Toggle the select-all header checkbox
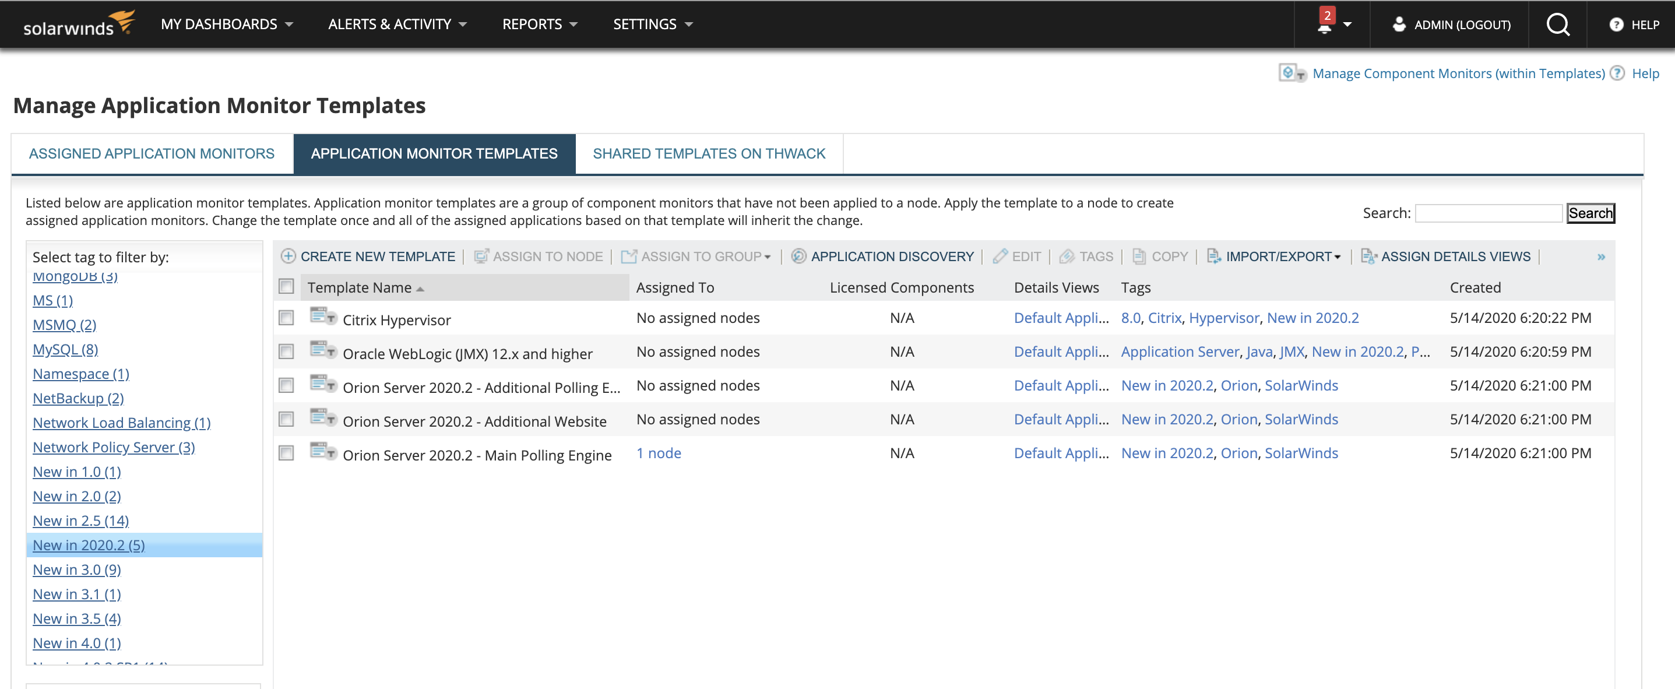Viewport: 1675px width, 689px height. coord(286,286)
